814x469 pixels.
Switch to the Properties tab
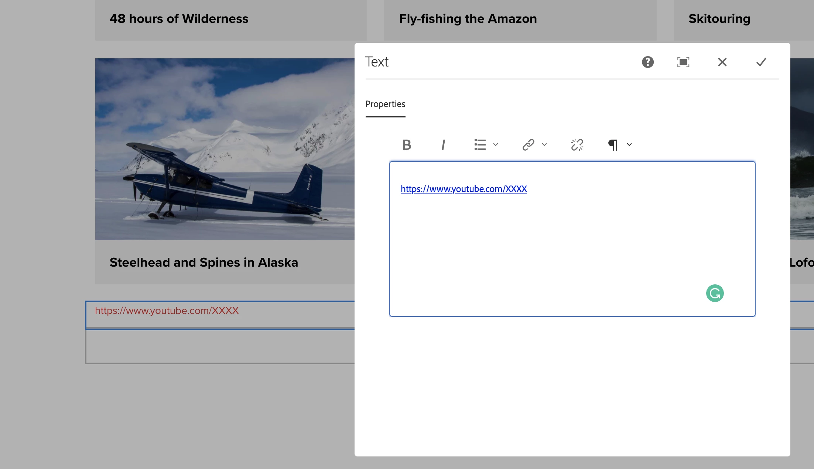pos(385,104)
